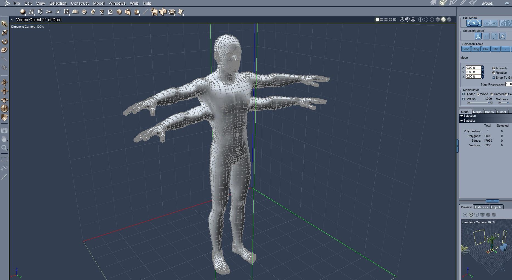Click the Ring selection button
The image size is (512, 280).
point(476,49)
